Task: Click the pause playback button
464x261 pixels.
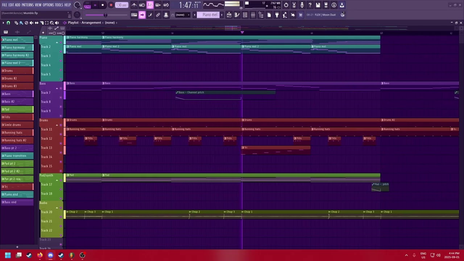Action: click(x=95, y=5)
